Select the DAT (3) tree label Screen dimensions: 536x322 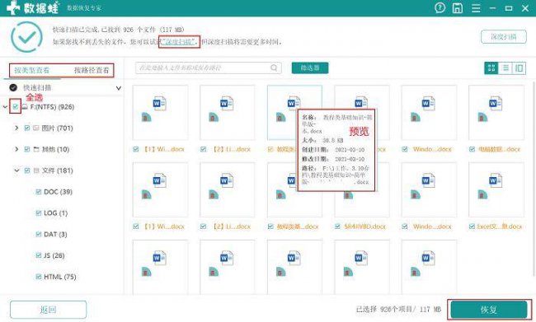pos(55,234)
